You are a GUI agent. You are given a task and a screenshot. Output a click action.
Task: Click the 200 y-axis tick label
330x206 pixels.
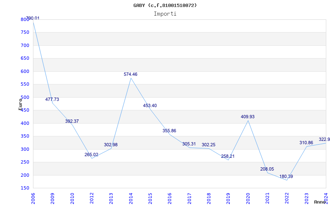coord(25,176)
